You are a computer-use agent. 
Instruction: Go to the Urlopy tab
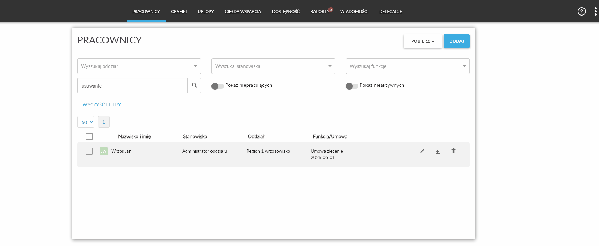[206, 11]
